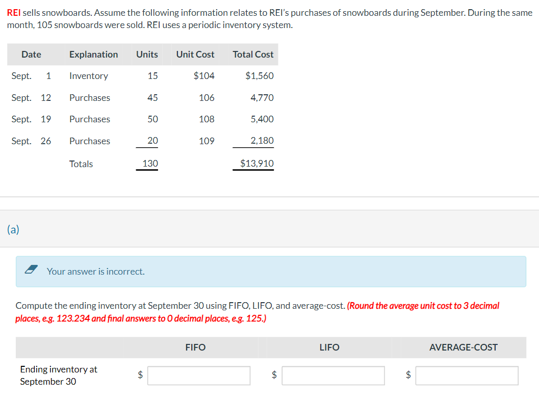
Task: Click the AVERAGE-COST column header
Action: 464,347
